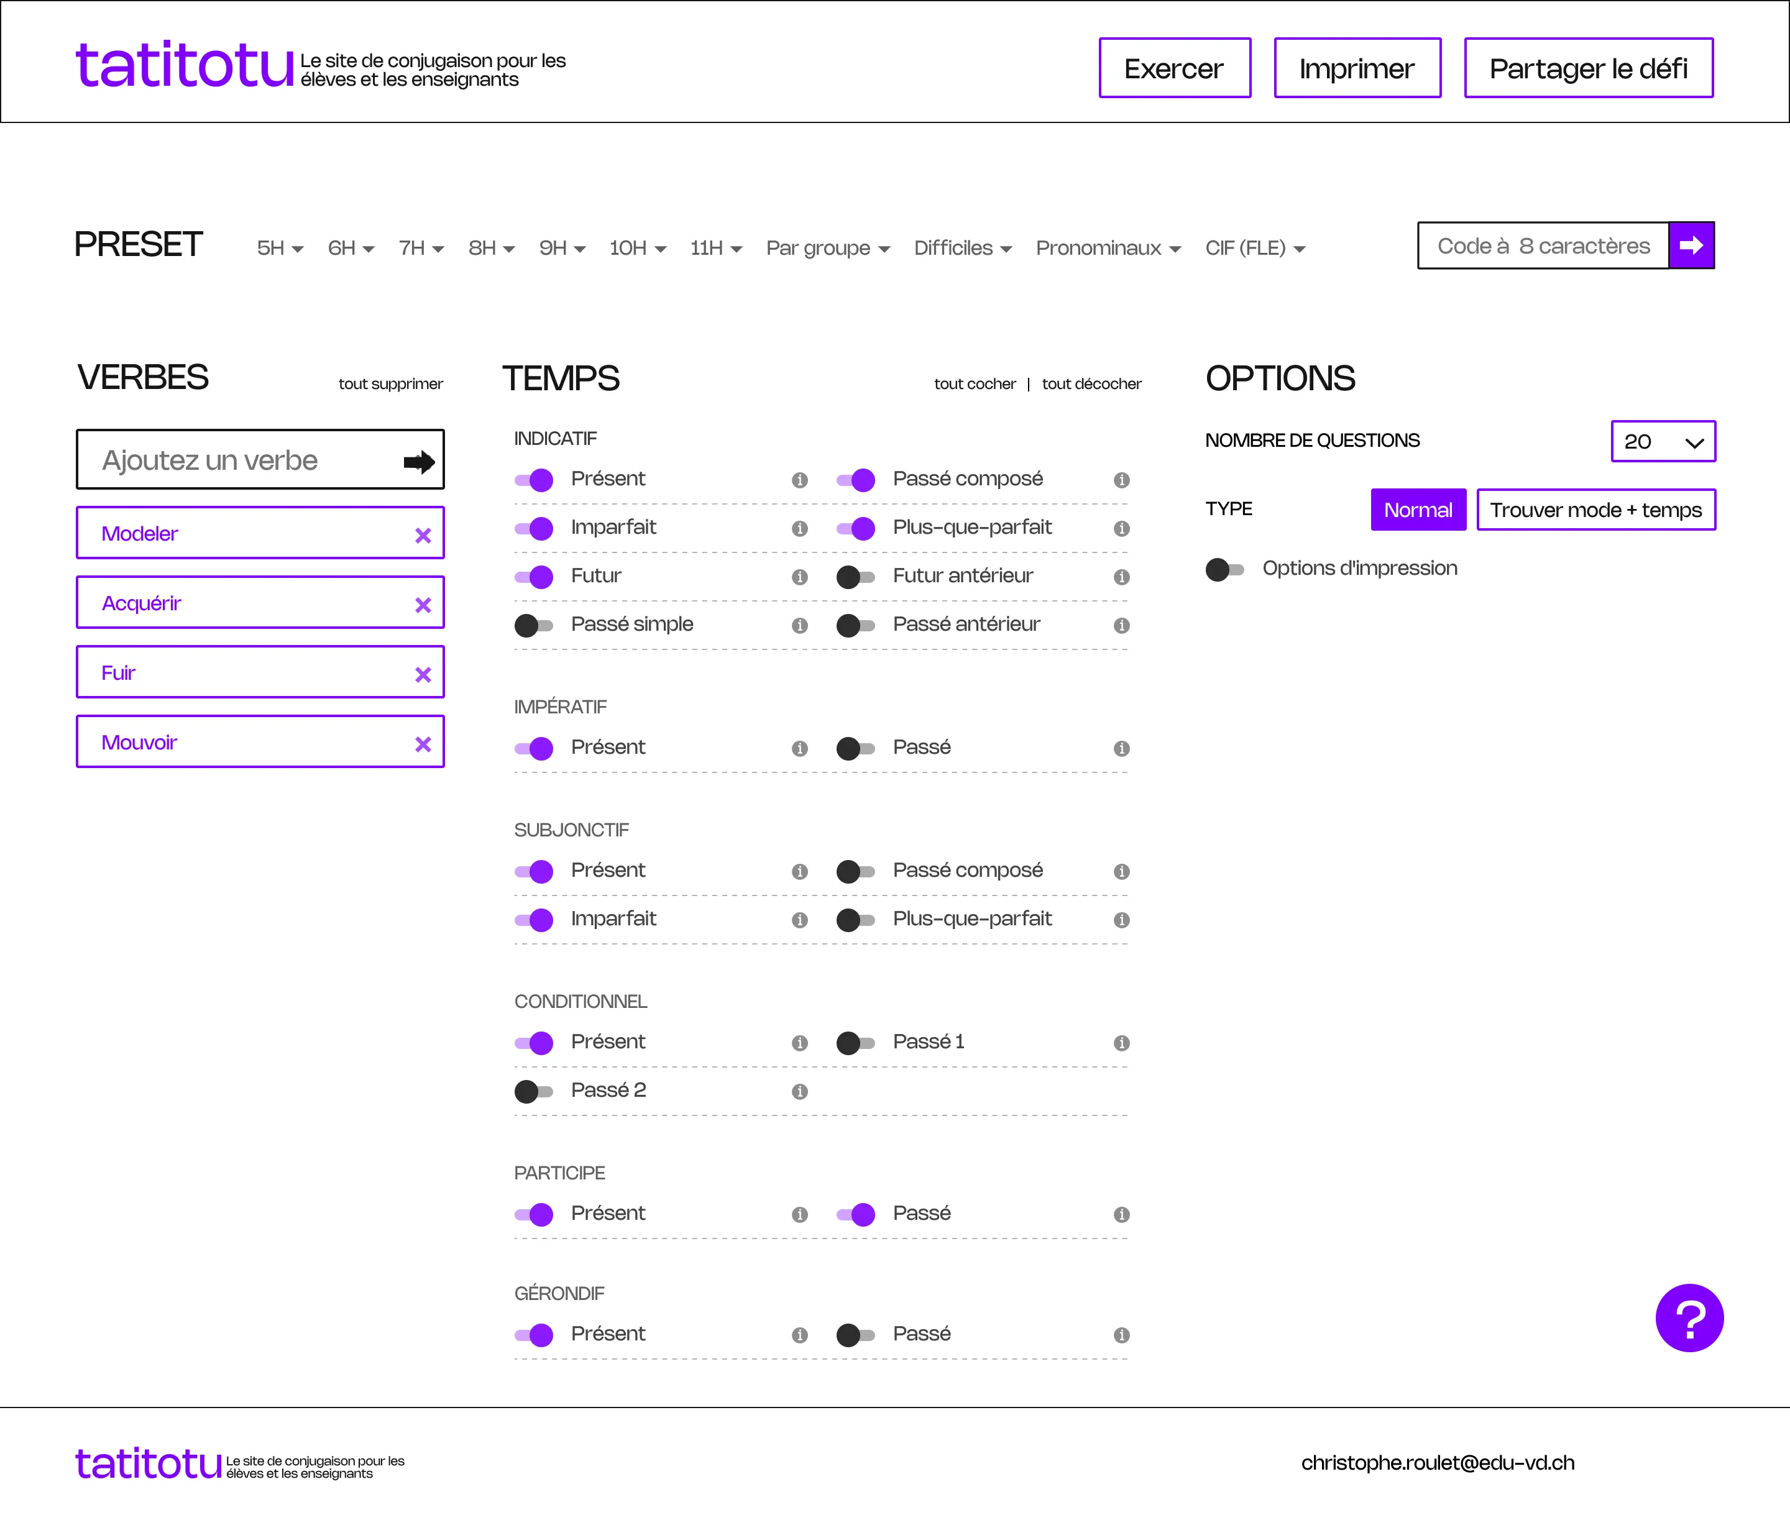Viewport: 1790px width, 1515px height.
Task: Expand the Par groupe preset menu
Action: [827, 249]
